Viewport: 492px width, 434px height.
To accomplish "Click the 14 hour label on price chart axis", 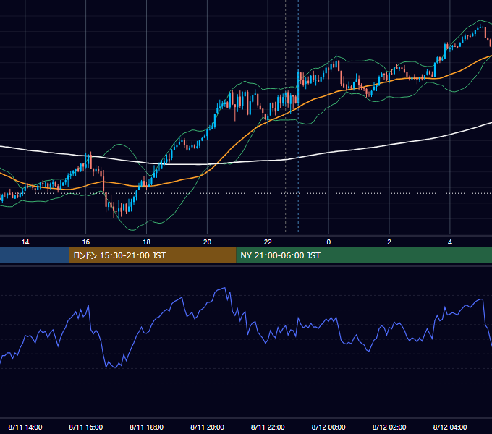I will coord(25,242).
